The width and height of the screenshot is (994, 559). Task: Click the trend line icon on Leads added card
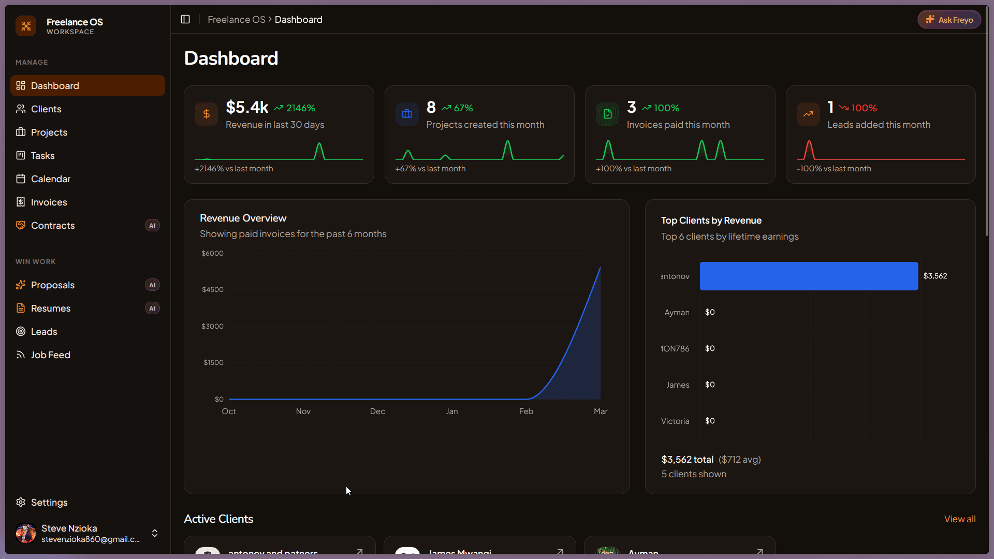808,114
